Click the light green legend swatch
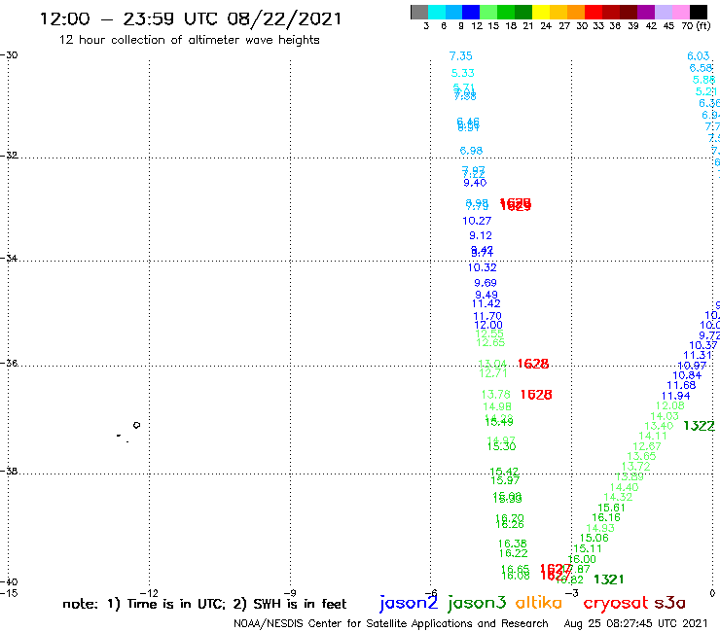Image resolution: width=720 pixels, height=632 pixels. tap(488, 12)
